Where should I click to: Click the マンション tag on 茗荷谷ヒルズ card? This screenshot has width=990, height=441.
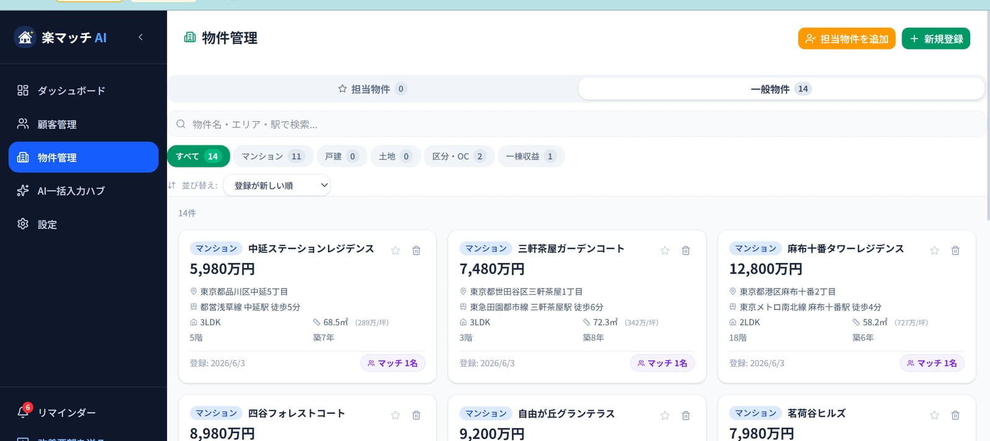point(755,413)
